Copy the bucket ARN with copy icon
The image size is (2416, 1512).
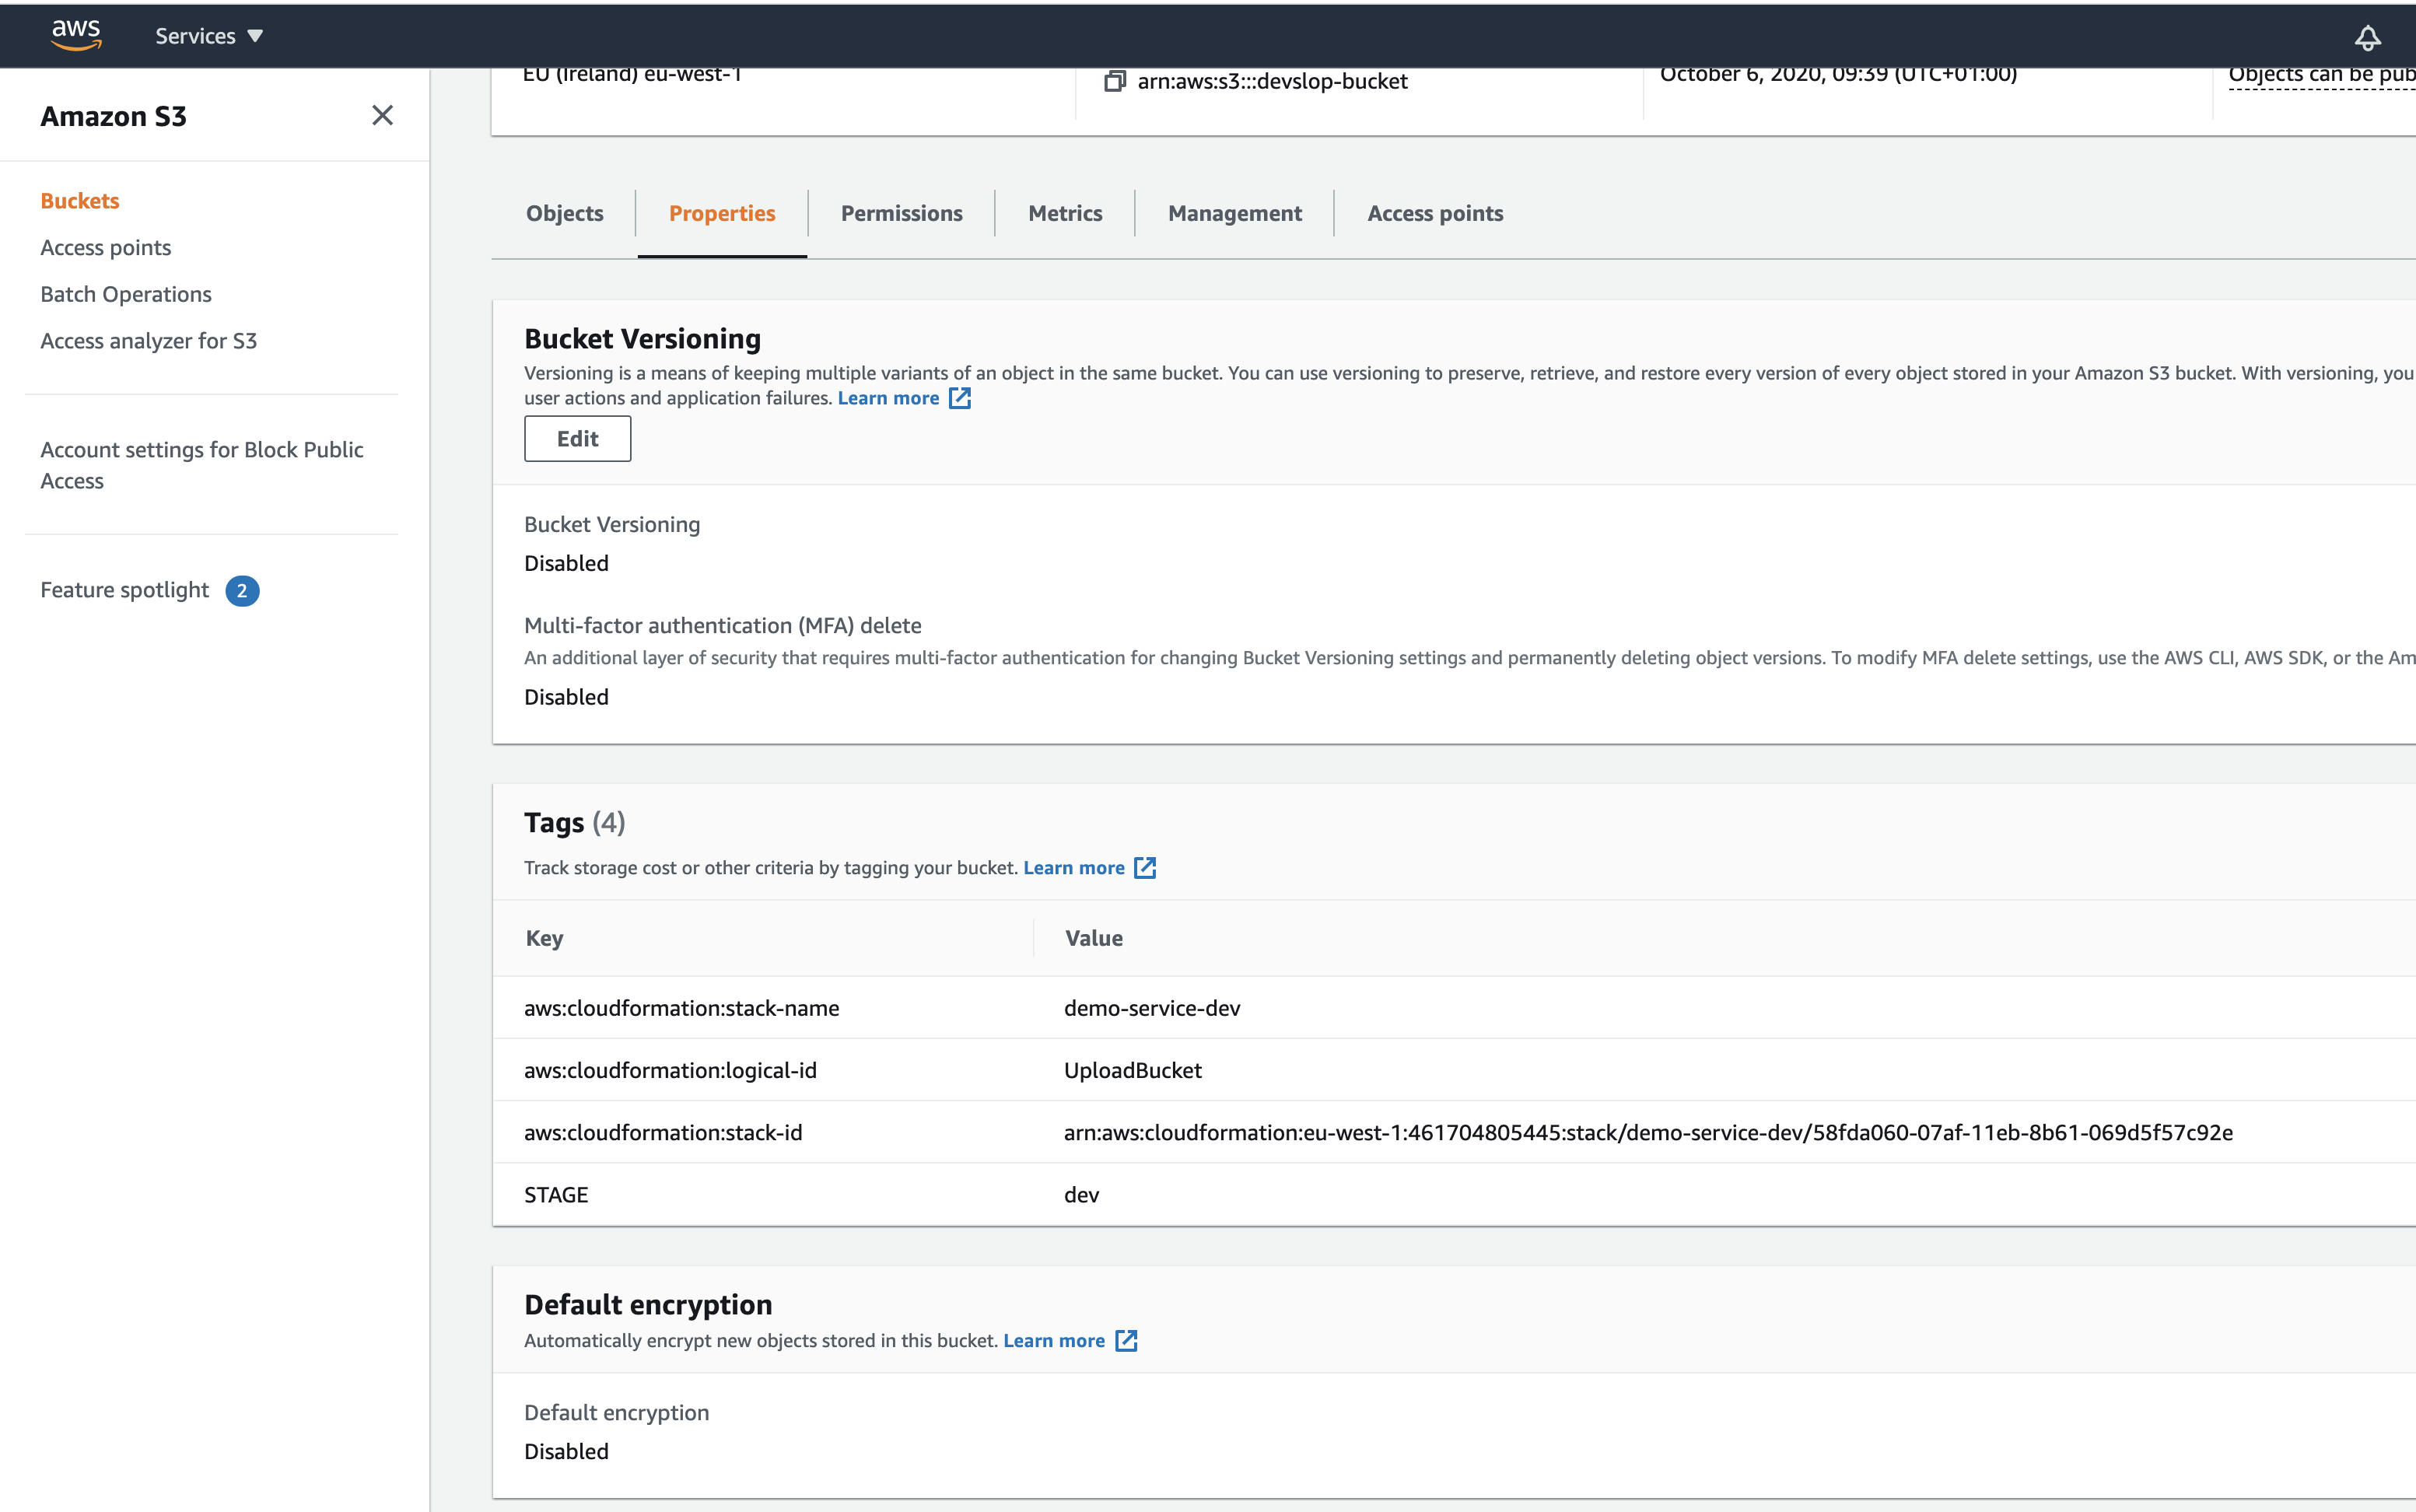(1114, 81)
